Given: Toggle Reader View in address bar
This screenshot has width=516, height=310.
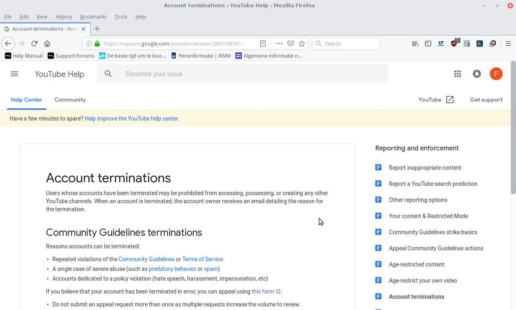Looking at the screenshot, I should 263,43.
